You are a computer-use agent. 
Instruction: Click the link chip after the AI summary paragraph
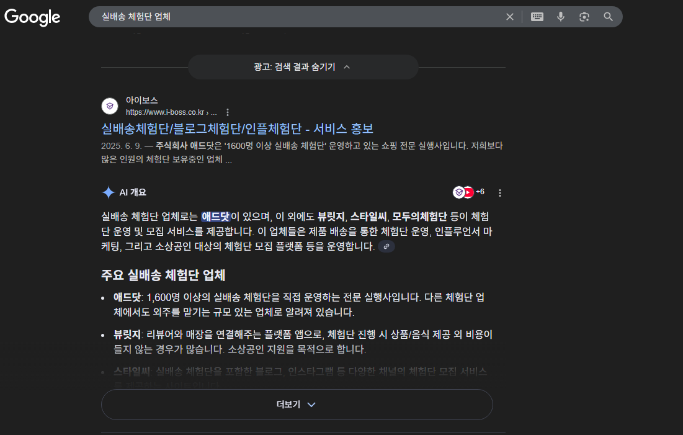(x=386, y=246)
